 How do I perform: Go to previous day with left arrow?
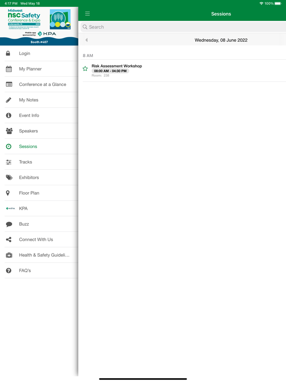87,40
